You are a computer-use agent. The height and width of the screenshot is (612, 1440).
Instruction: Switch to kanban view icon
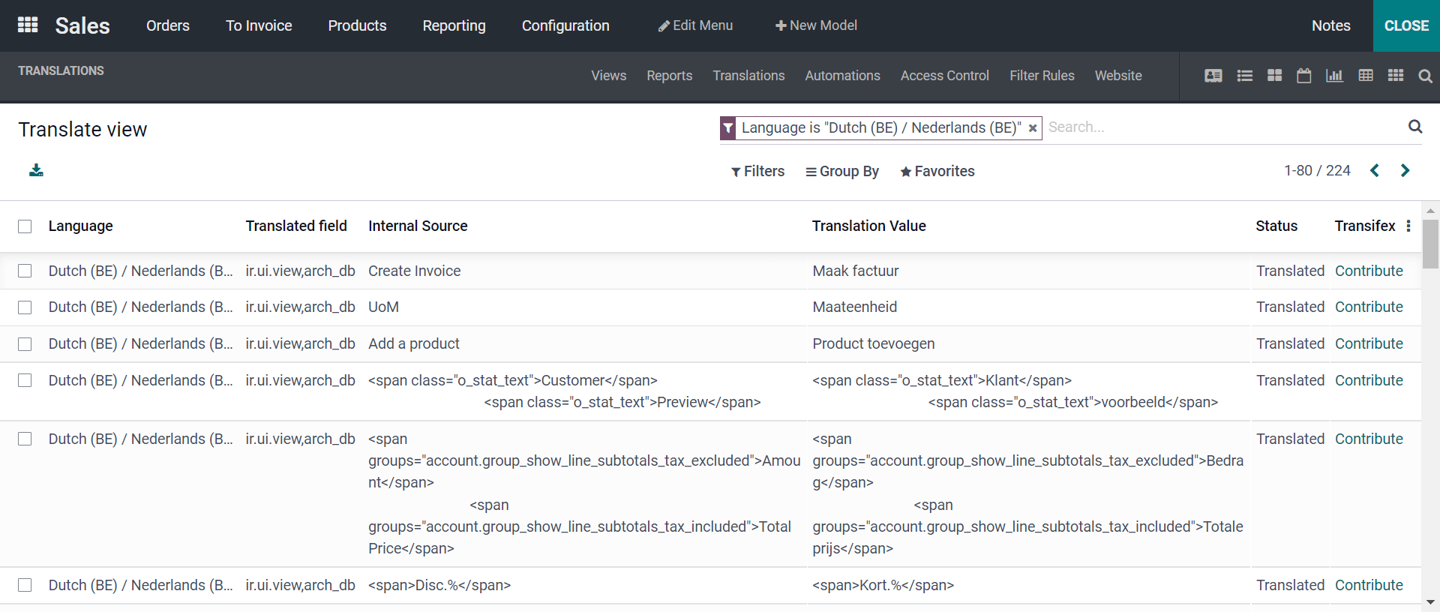(x=1274, y=76)
